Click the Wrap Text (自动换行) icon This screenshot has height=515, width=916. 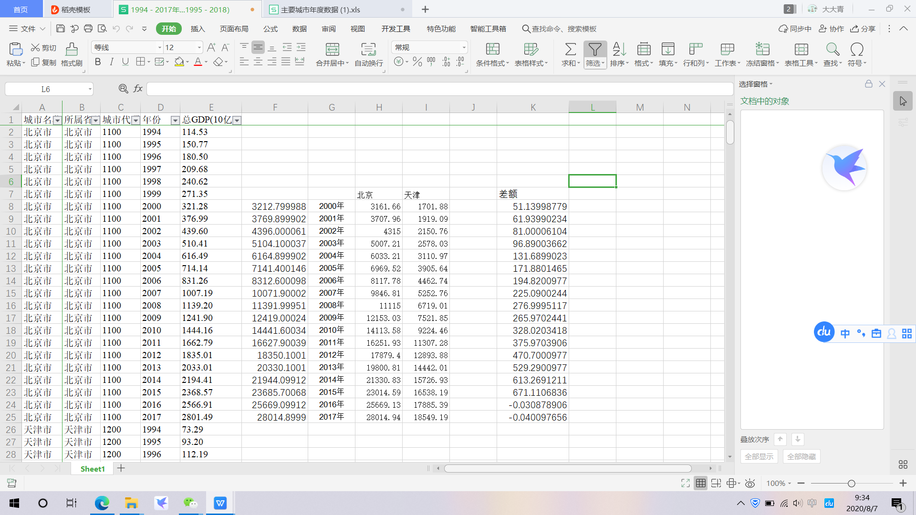click(368, 50)
